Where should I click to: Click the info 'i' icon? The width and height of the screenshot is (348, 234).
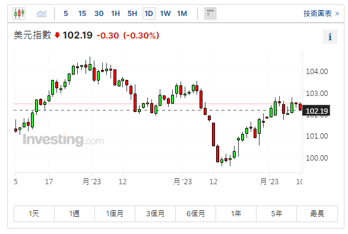tap(330, 37)
